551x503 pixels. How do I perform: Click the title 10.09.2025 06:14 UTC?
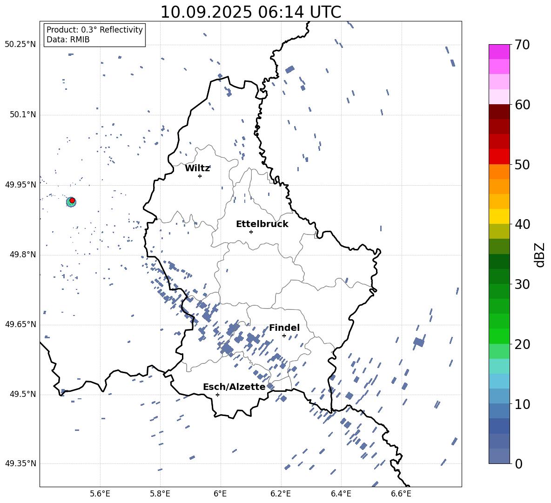pos(250,12)
